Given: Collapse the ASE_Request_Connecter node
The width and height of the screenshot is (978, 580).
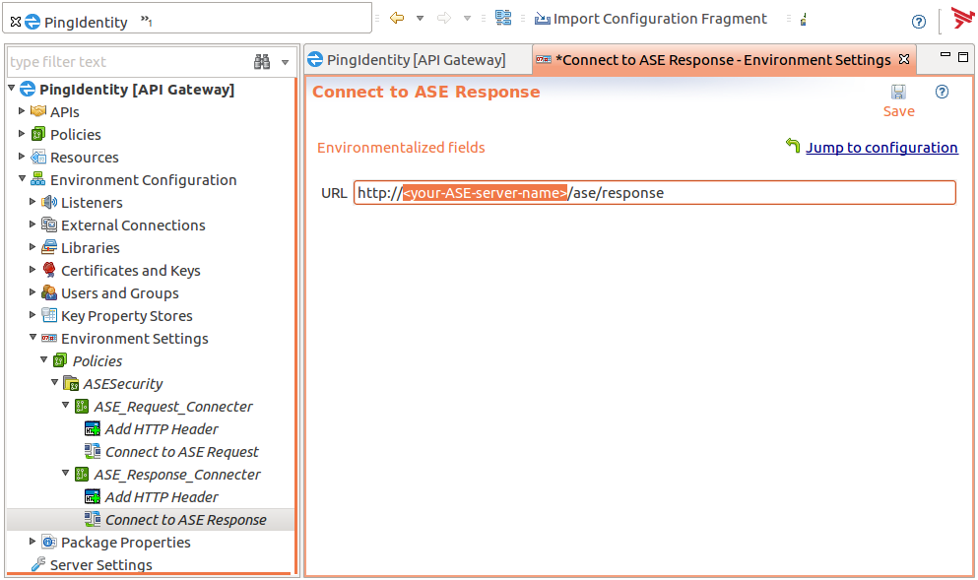Looking at the screenshot, I should (x=66, y=406).
